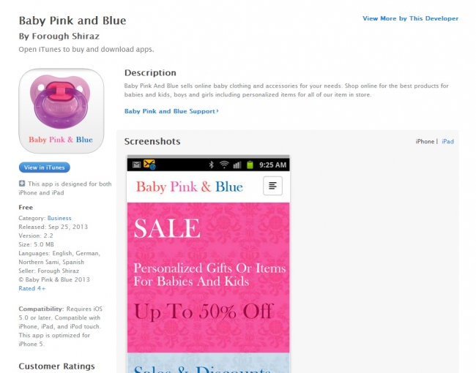Click the Baby Pink & Blue pacifier app icon
This screenshot has width=476, height=373.
coord(62,111)
